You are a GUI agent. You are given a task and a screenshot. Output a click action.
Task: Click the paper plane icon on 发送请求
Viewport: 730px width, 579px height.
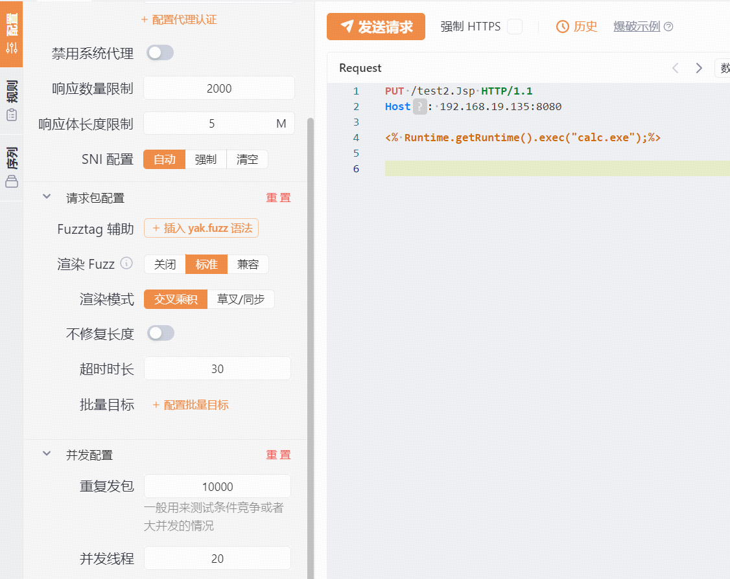[x=347, y=27]
